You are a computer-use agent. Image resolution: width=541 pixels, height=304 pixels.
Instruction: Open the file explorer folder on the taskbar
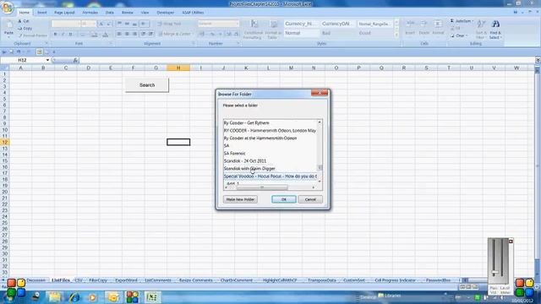54,296
